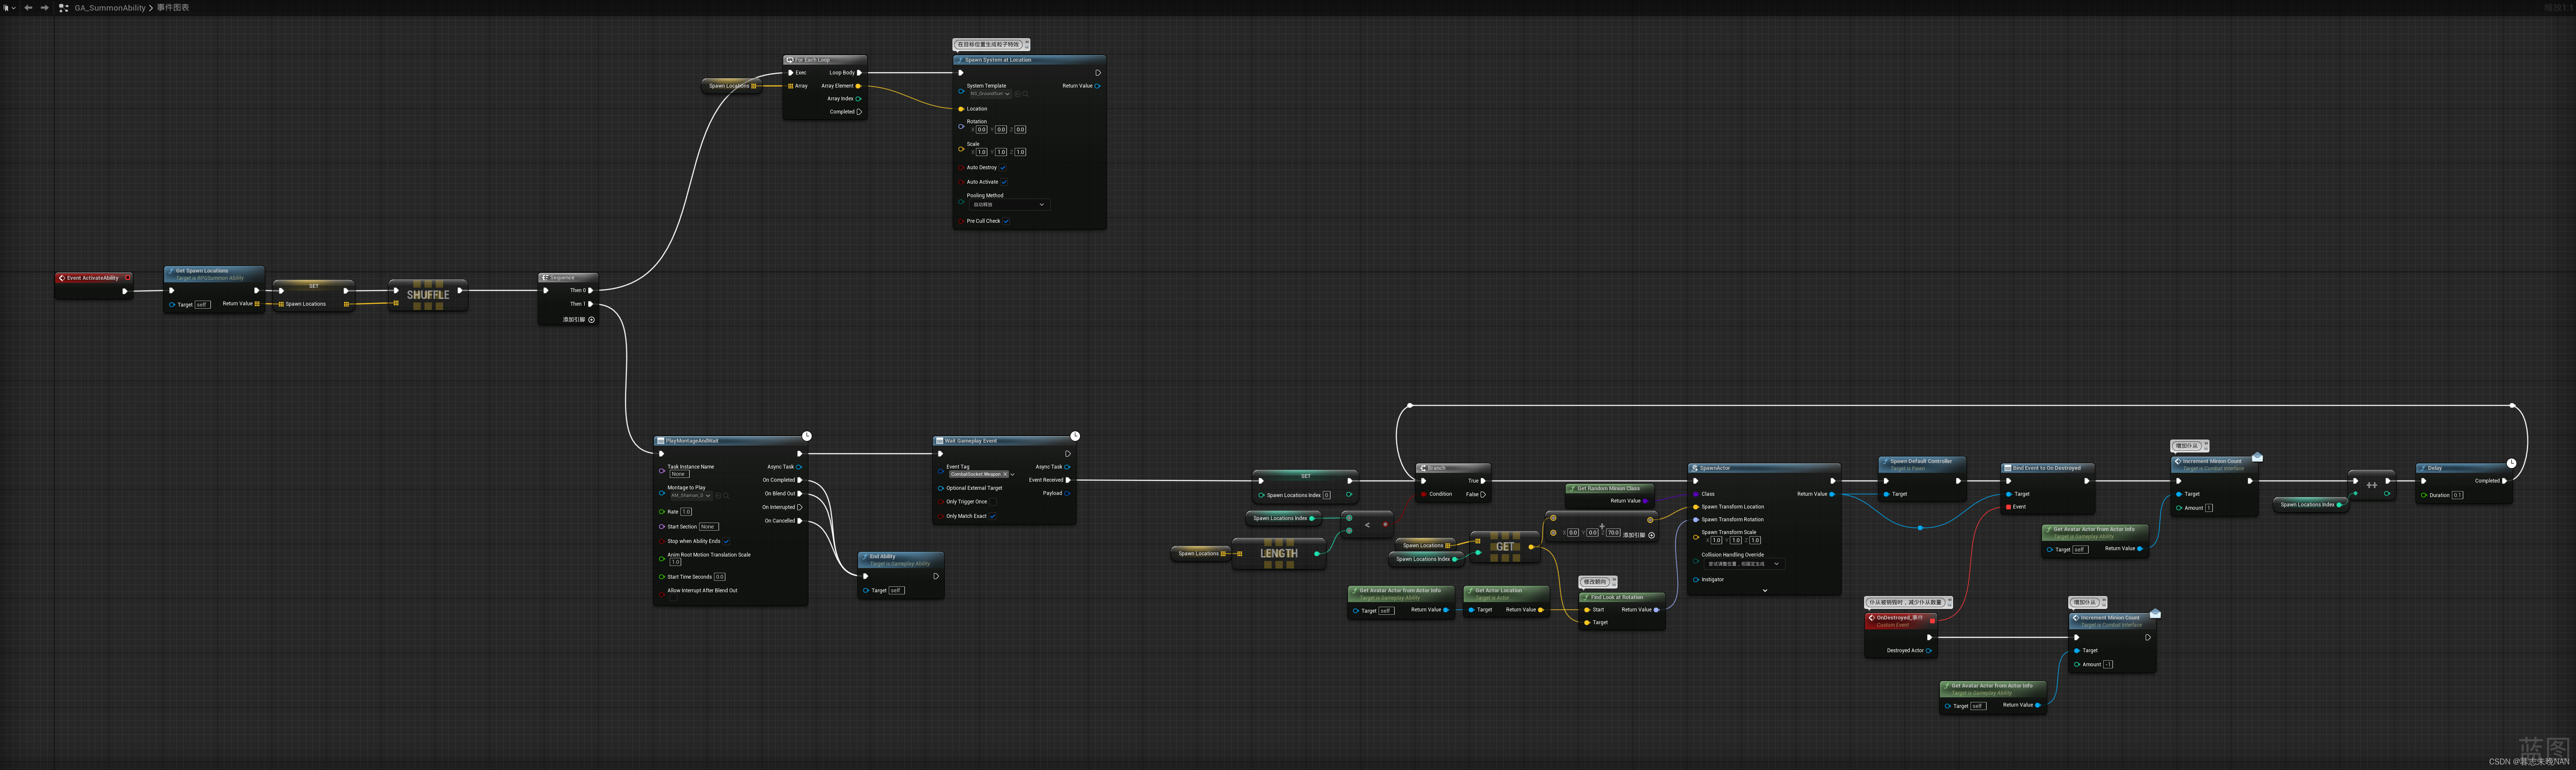Click the latent clock icon on Delay node
The image size is (2576, 770).
click(2511, 463)
